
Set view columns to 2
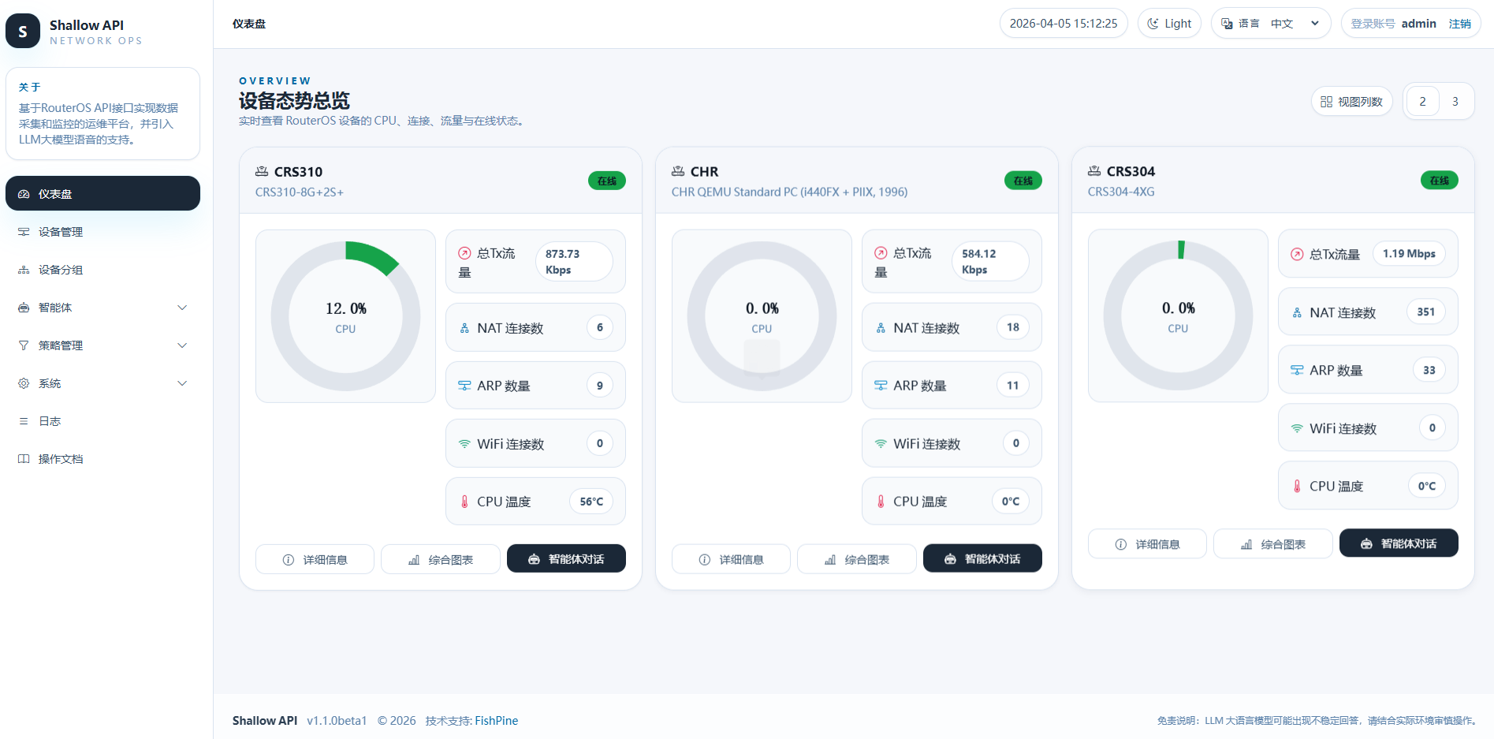click(x=1422, y=102)
